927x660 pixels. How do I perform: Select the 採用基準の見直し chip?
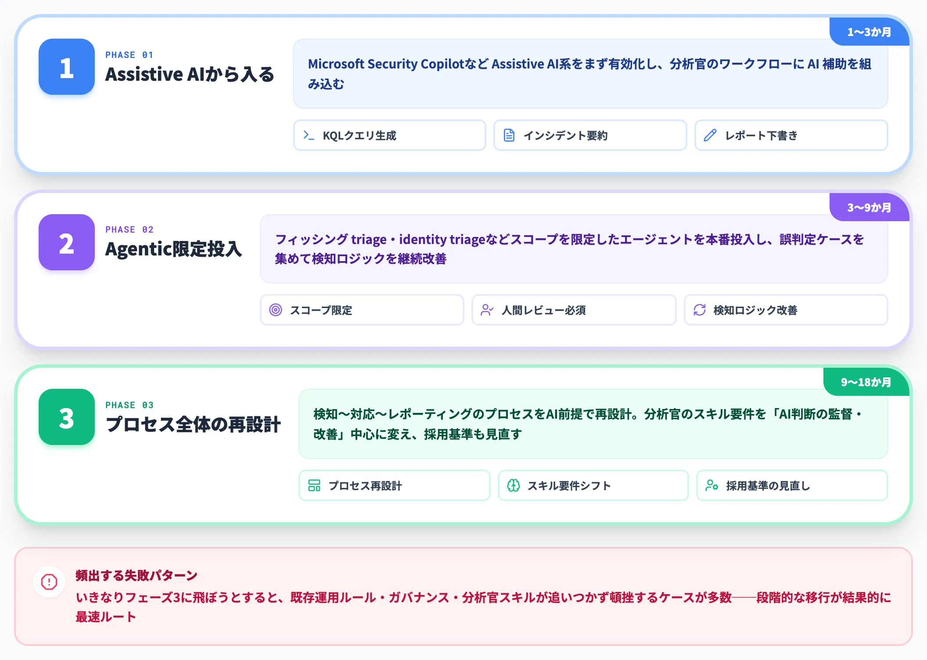pos(792,485)
